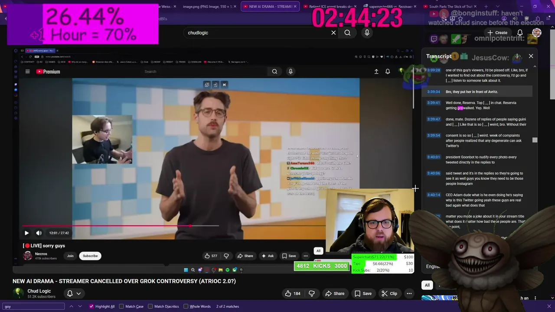Viewport: 555px width, 312px height.
Task: Jump to transcript timestamp 3:39:54
Action: coord(434,135)
